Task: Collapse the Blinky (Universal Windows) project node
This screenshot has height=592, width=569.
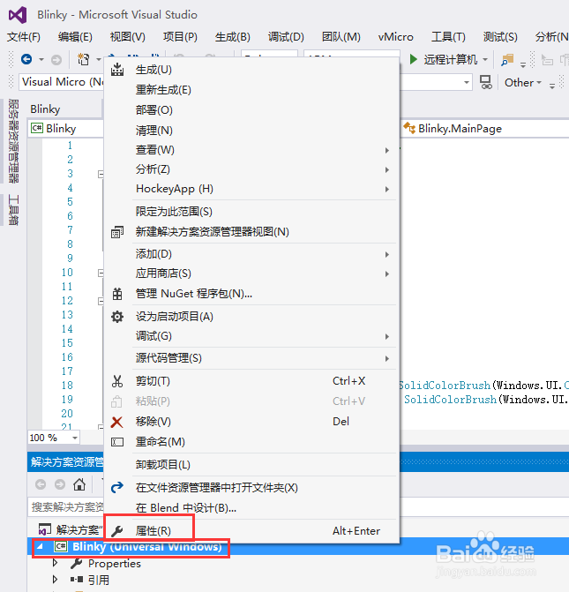Action: (40, 546)
